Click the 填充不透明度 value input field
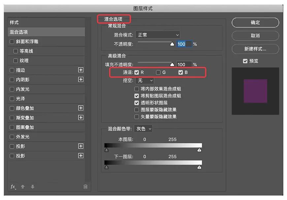This screenshot has width=287, height=200. coord(184,65)
